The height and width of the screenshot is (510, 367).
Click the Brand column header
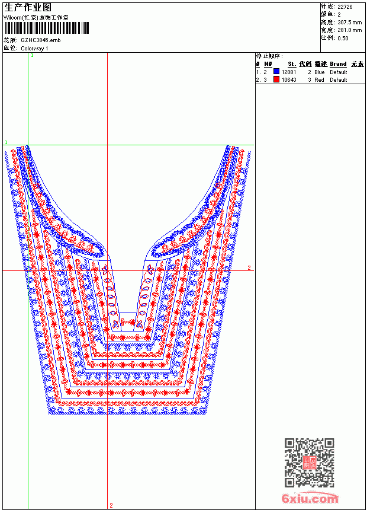pyautogui.click(x=338, y=64)
